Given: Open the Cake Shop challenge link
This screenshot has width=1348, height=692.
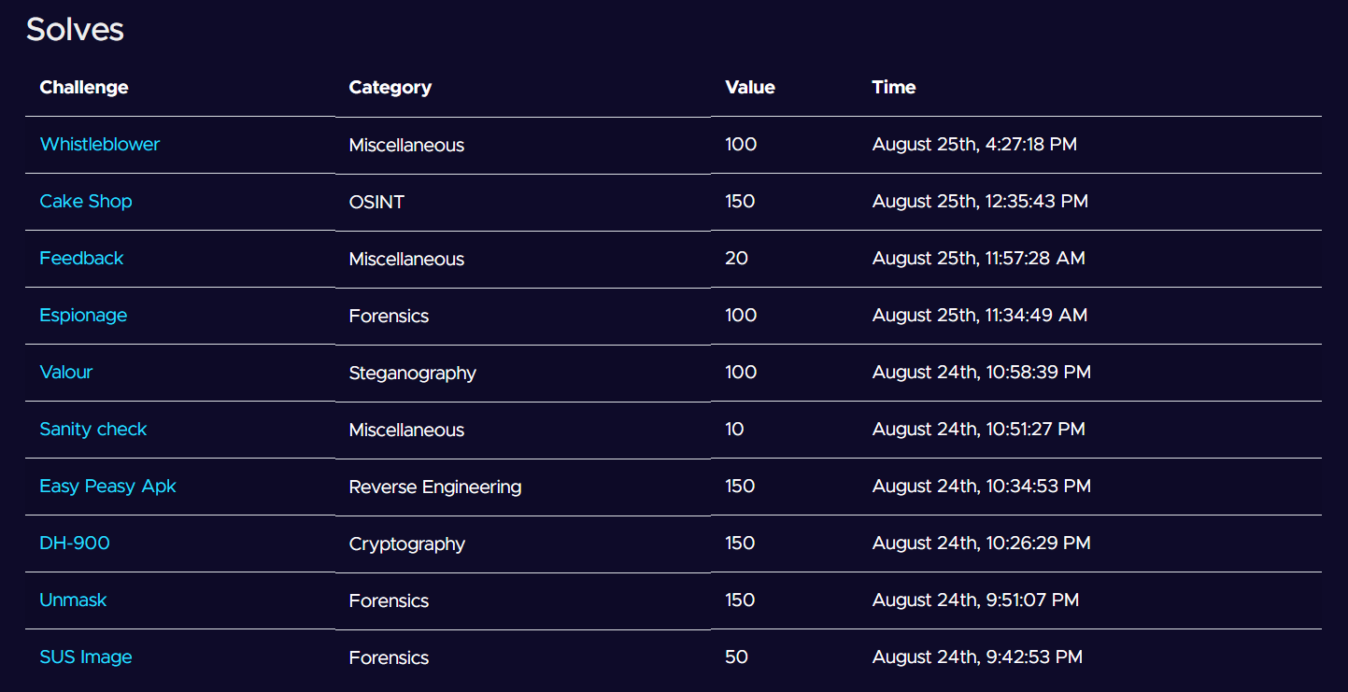Looking at the screenshot, I should coord(86,202).
